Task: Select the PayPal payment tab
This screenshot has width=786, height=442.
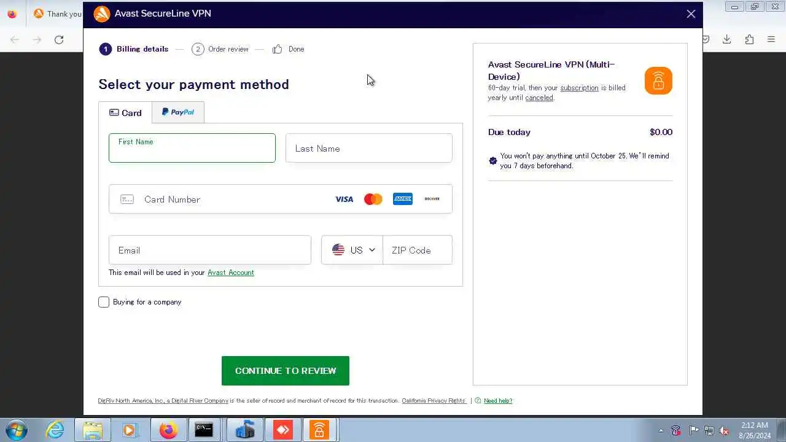Action: tap(178, 112)
